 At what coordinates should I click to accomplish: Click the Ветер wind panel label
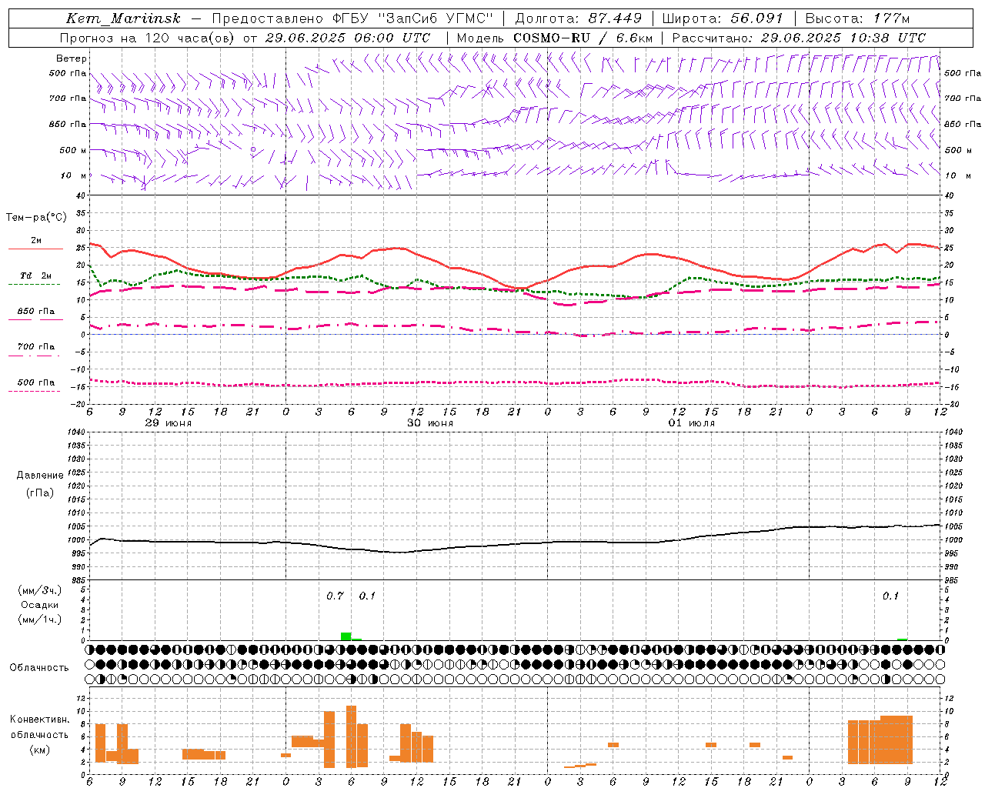pyautogui.click(x=72, y=58)
